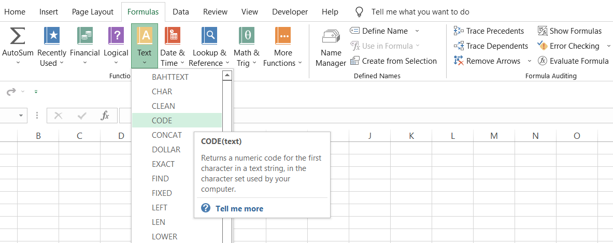The width and height of the screenshot is (613, 243).
Task: Toggle Show Formulas mode
Action: 569,31
